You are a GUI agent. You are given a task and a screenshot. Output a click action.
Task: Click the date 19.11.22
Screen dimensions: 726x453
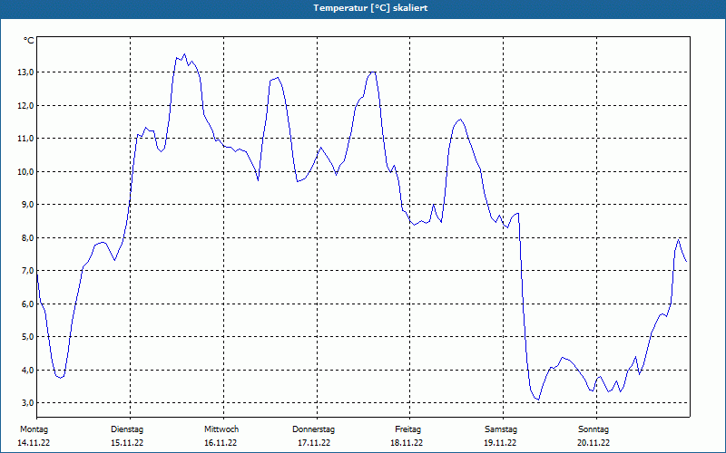[500, 443]
